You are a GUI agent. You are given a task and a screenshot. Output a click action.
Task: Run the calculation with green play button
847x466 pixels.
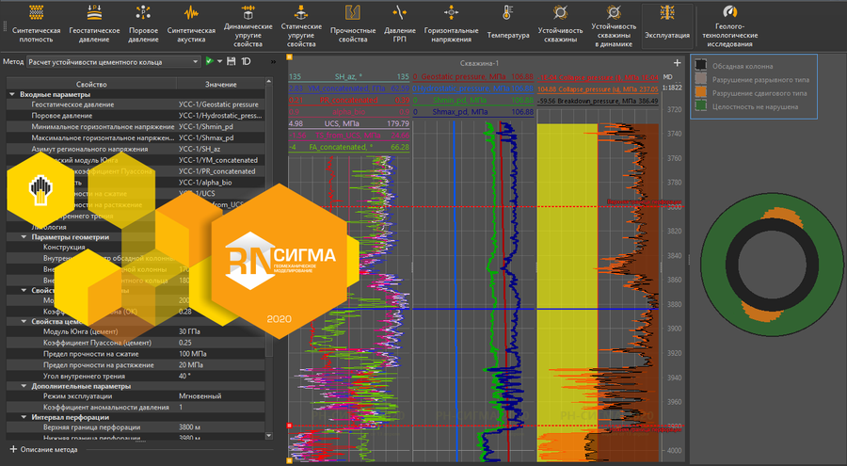(210, 61)
